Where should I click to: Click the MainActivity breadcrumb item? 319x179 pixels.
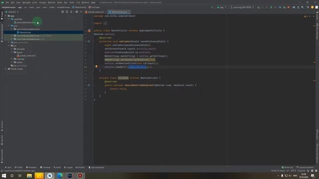pos(79,7)
